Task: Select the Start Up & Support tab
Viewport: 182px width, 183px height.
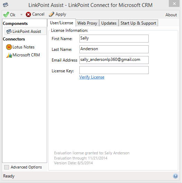Action: click(x=138, y=23)
